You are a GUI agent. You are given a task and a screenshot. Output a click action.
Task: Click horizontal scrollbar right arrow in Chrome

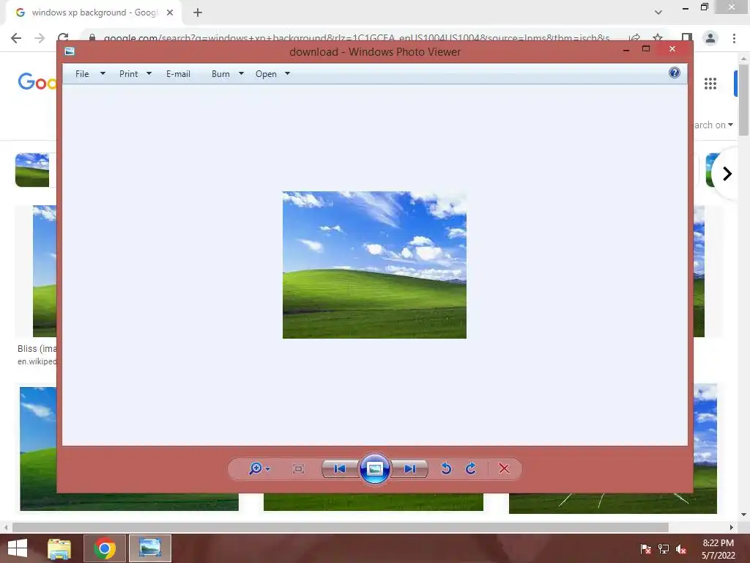[732, 527]
